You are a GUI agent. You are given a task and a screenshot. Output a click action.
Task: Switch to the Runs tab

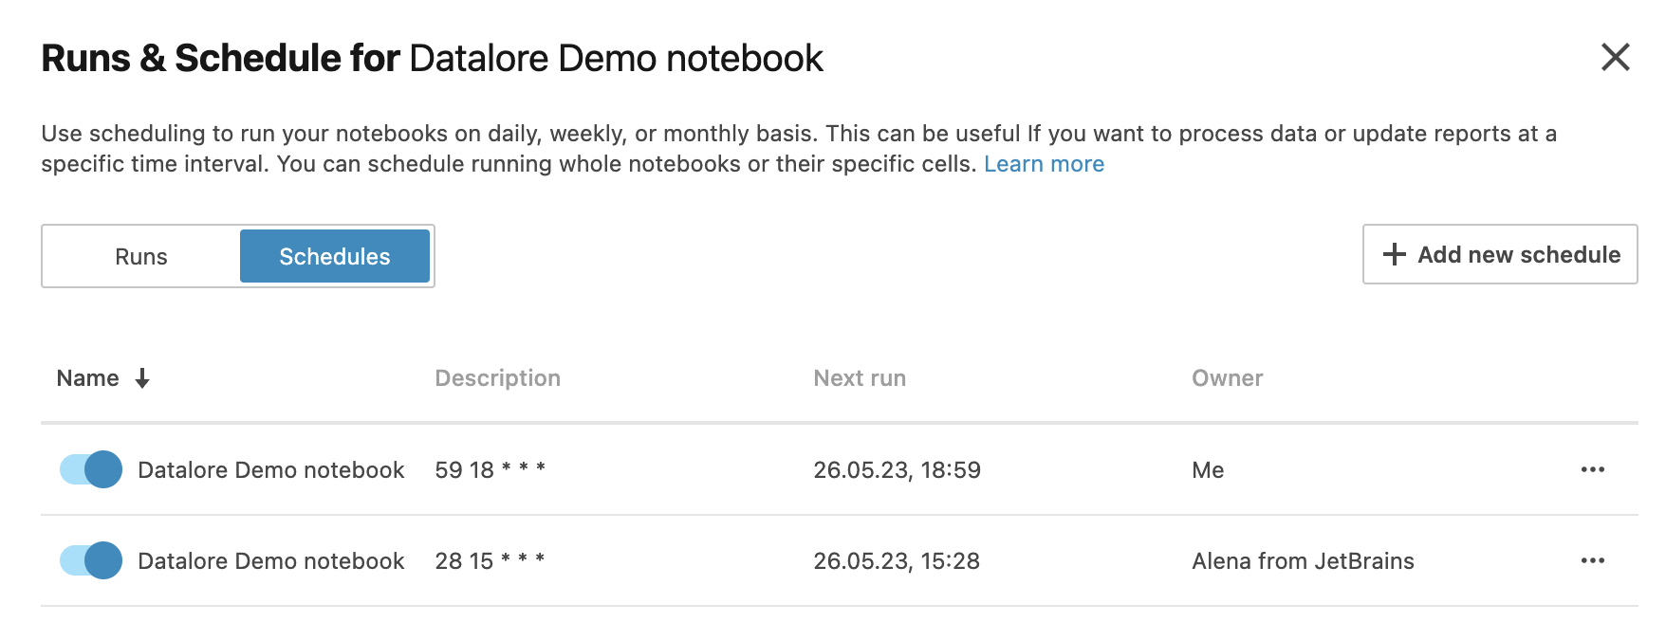(x=141, y=256)
